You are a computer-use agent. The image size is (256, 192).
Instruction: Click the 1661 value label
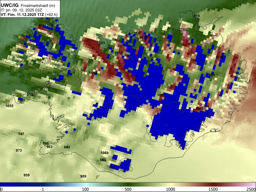(161, 95)
